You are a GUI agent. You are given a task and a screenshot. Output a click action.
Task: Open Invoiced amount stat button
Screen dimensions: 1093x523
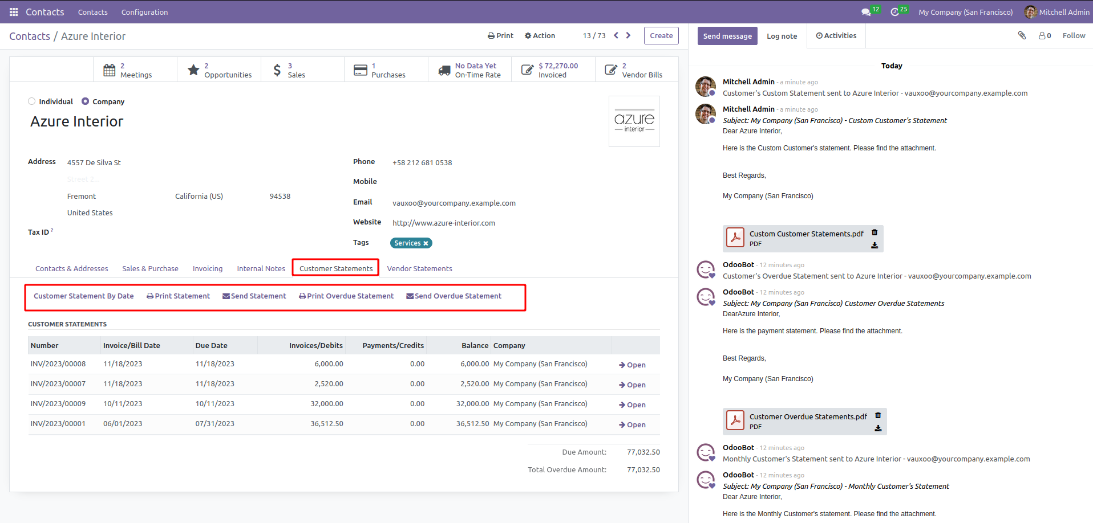click(x=553, y=70)
